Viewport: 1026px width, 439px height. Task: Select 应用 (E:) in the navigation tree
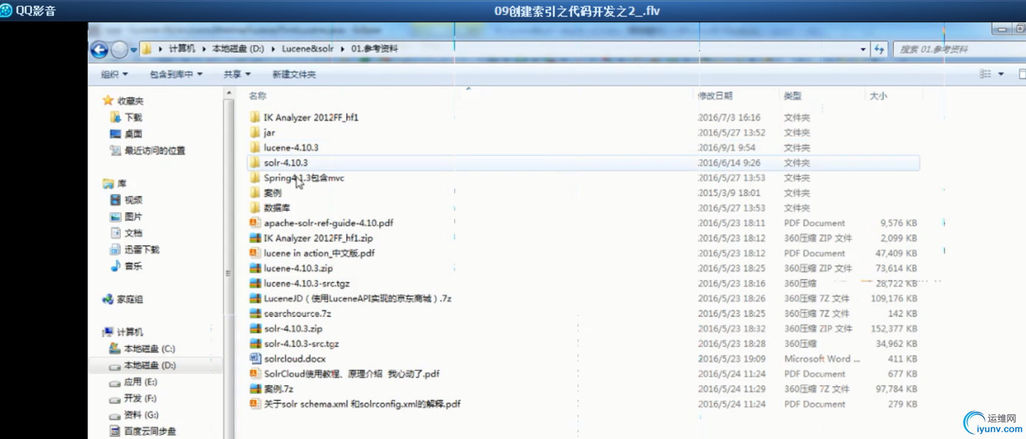tap(141, 382)
